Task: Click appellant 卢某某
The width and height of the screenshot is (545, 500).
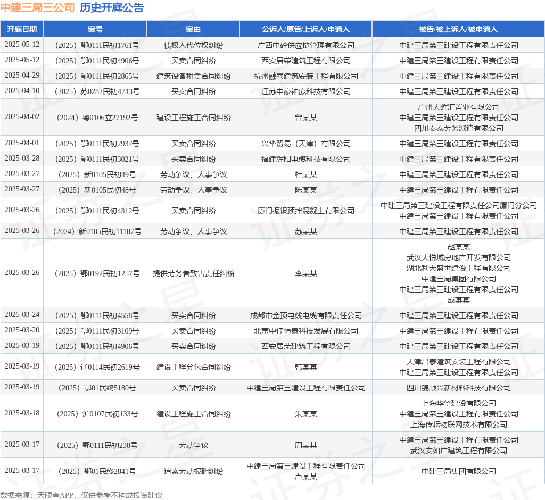Action: coord(306,477)
